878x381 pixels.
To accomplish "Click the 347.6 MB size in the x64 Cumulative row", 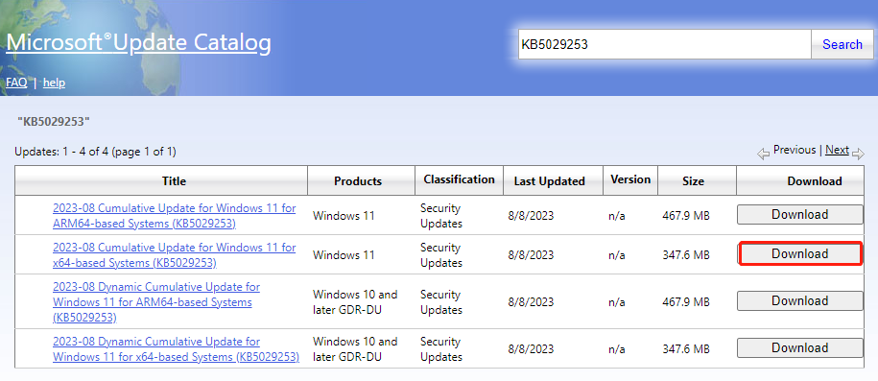I will 685,255.
